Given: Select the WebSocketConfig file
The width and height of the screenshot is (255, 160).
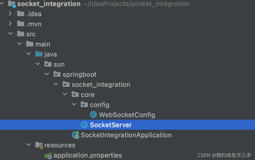Looking at the screenshot, I should point(127,115).
